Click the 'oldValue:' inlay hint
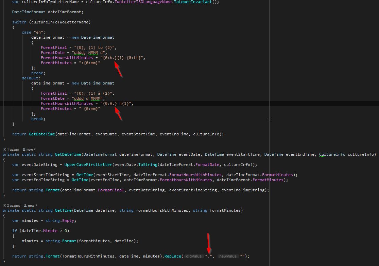379x266 pixels. pyautogui.click(x=194, y=256)
